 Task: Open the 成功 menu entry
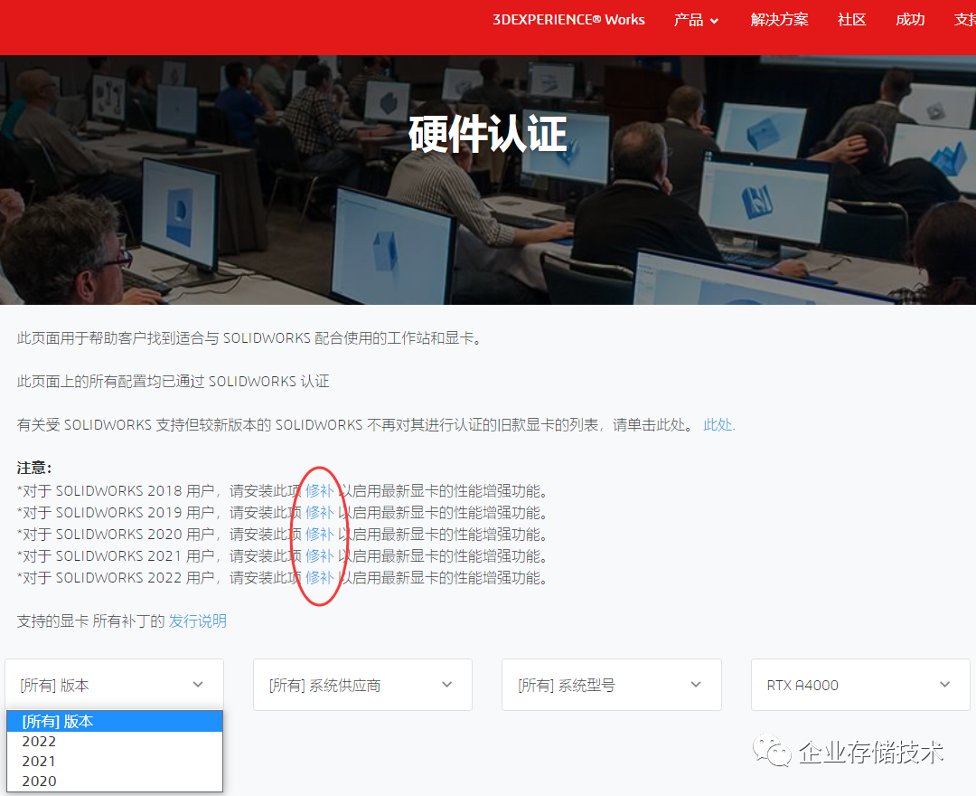909,20
